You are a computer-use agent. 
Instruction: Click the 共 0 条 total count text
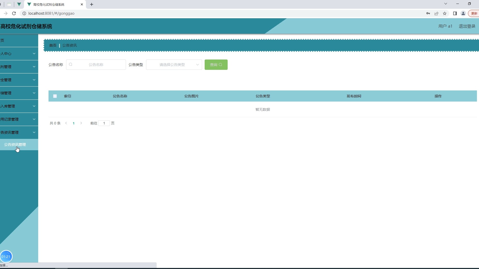[x=55, y=123]
